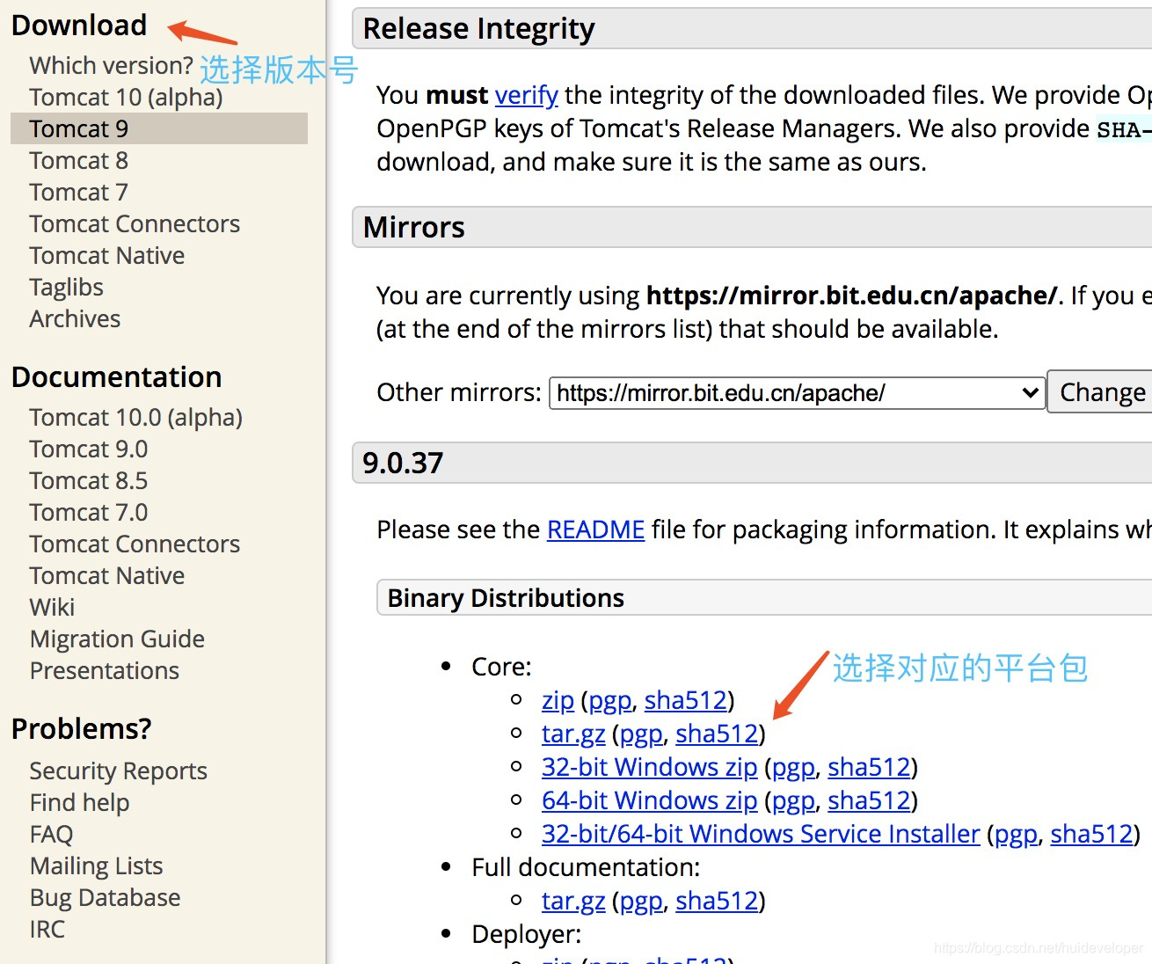Screen dimensions: 1152x964
Task: Click the Mirrors section heading
Action: (413, 228)
